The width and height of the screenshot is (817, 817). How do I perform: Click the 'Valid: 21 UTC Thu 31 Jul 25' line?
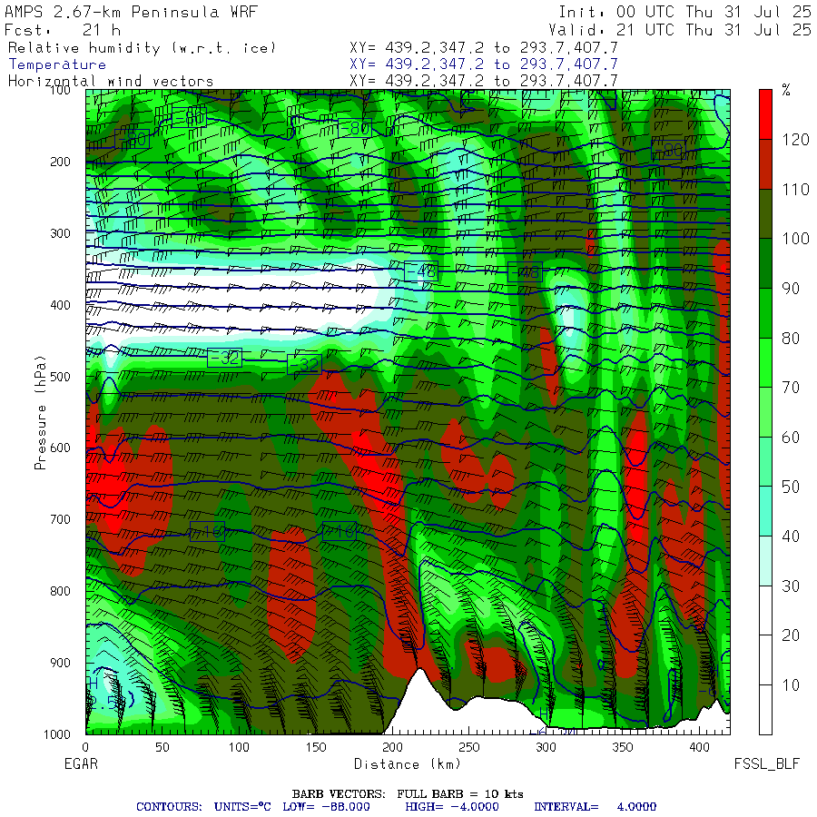[680, 30]
